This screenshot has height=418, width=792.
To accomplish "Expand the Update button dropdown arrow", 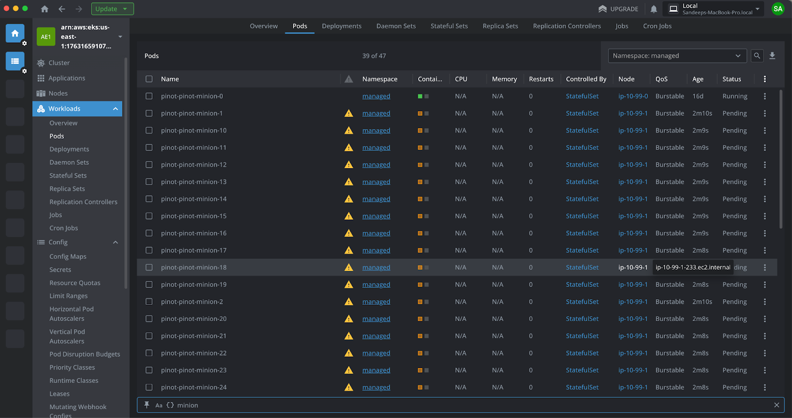I will [125, 9].
